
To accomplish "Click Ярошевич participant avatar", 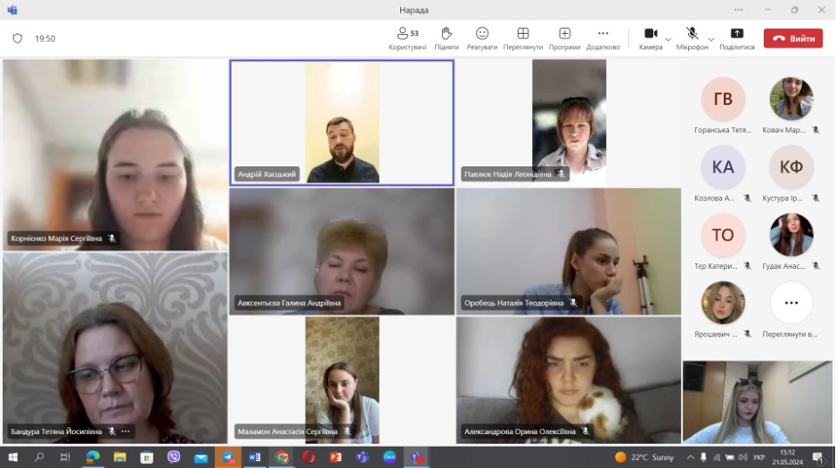I will (x=723, y=303).
